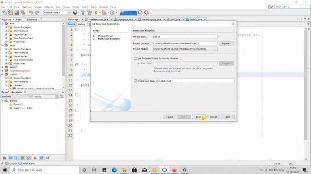The image size is (311, 174).
Task: Switch to the Start Page tab
Action: [x=73, y=19]
